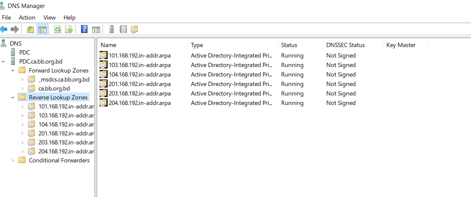Click the record list toolbar icon

[x=123, y=29]
